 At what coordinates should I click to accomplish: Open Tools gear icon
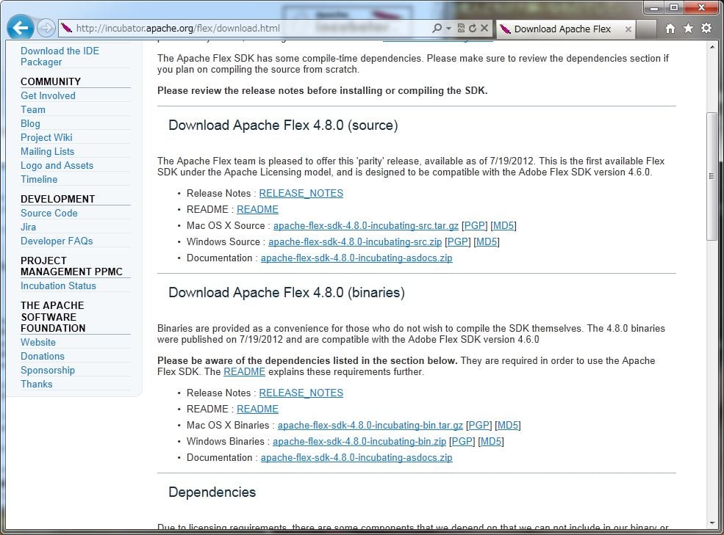(x=706, y=29)
